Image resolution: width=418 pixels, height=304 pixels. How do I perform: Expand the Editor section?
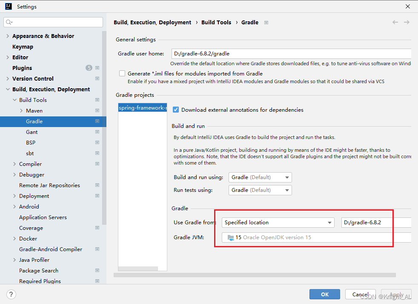[x=8, y=58]
